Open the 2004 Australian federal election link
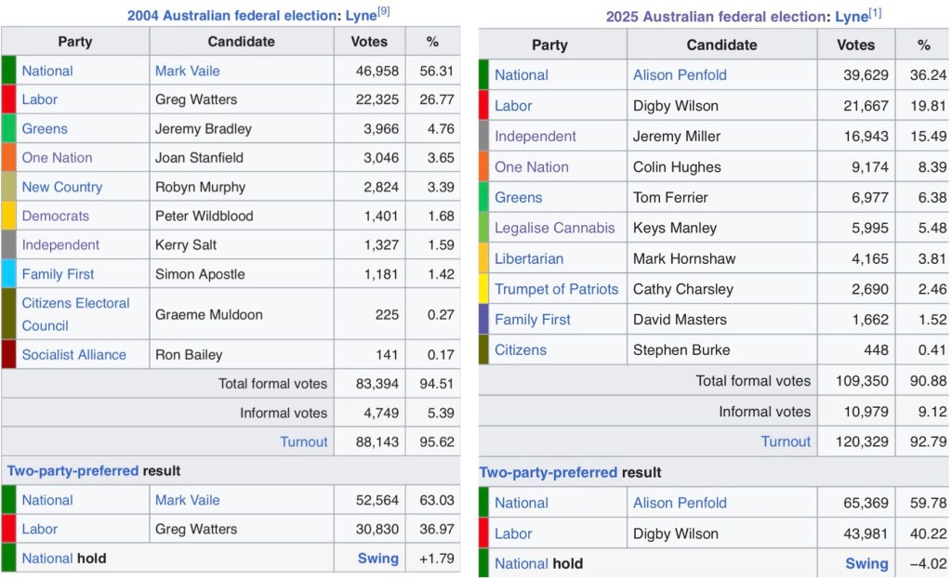 tap(229, 16)
